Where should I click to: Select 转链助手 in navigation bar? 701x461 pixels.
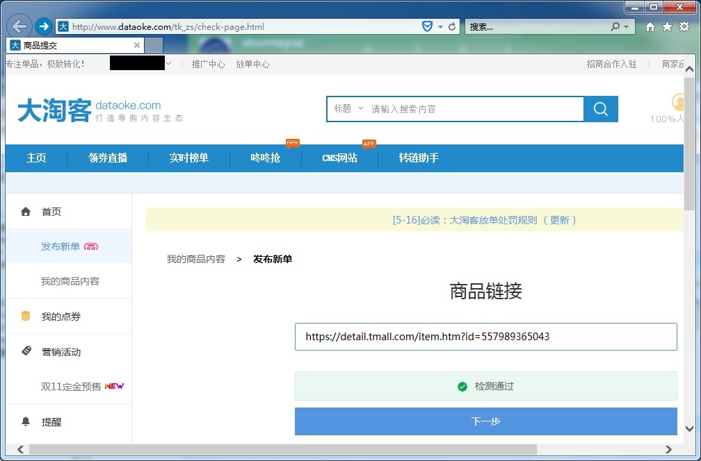(x=419, y=158)
